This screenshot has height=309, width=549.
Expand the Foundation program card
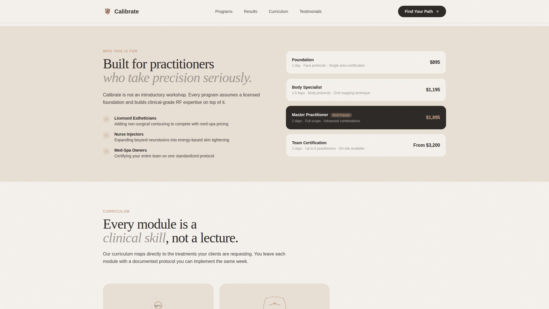pos(366,62)
